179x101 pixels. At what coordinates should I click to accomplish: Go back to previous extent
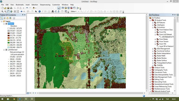pos(21,12)
